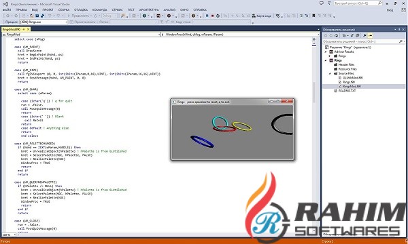Open the RingsMod scope dropdown above editor
Image resolution: width=408 pixels, height=244 pixels.
coord(81,34)
